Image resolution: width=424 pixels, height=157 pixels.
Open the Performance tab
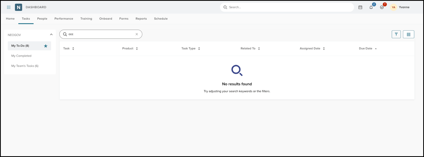pyautogui.click(x=64, y=19)
